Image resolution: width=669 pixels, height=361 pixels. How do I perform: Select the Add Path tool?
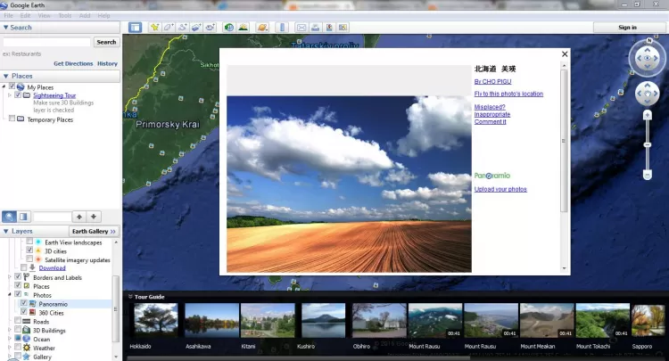[182, 28]
